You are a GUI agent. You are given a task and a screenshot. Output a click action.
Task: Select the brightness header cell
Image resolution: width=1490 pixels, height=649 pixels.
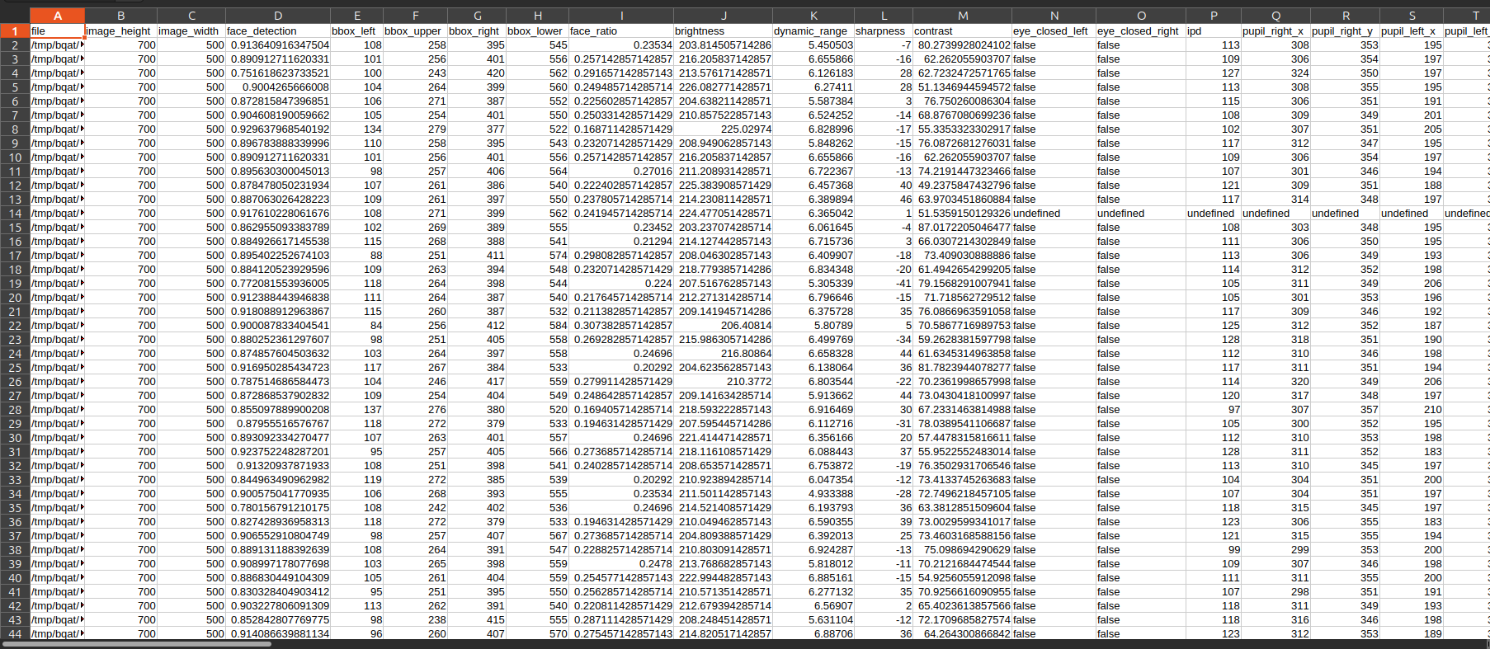(723, 31)
